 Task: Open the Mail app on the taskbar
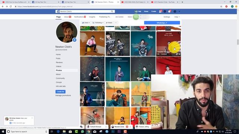point(94,131)
